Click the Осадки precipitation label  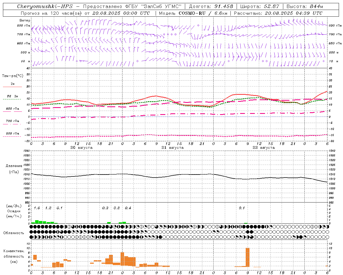pyautogui.click(x=14, y=211)
